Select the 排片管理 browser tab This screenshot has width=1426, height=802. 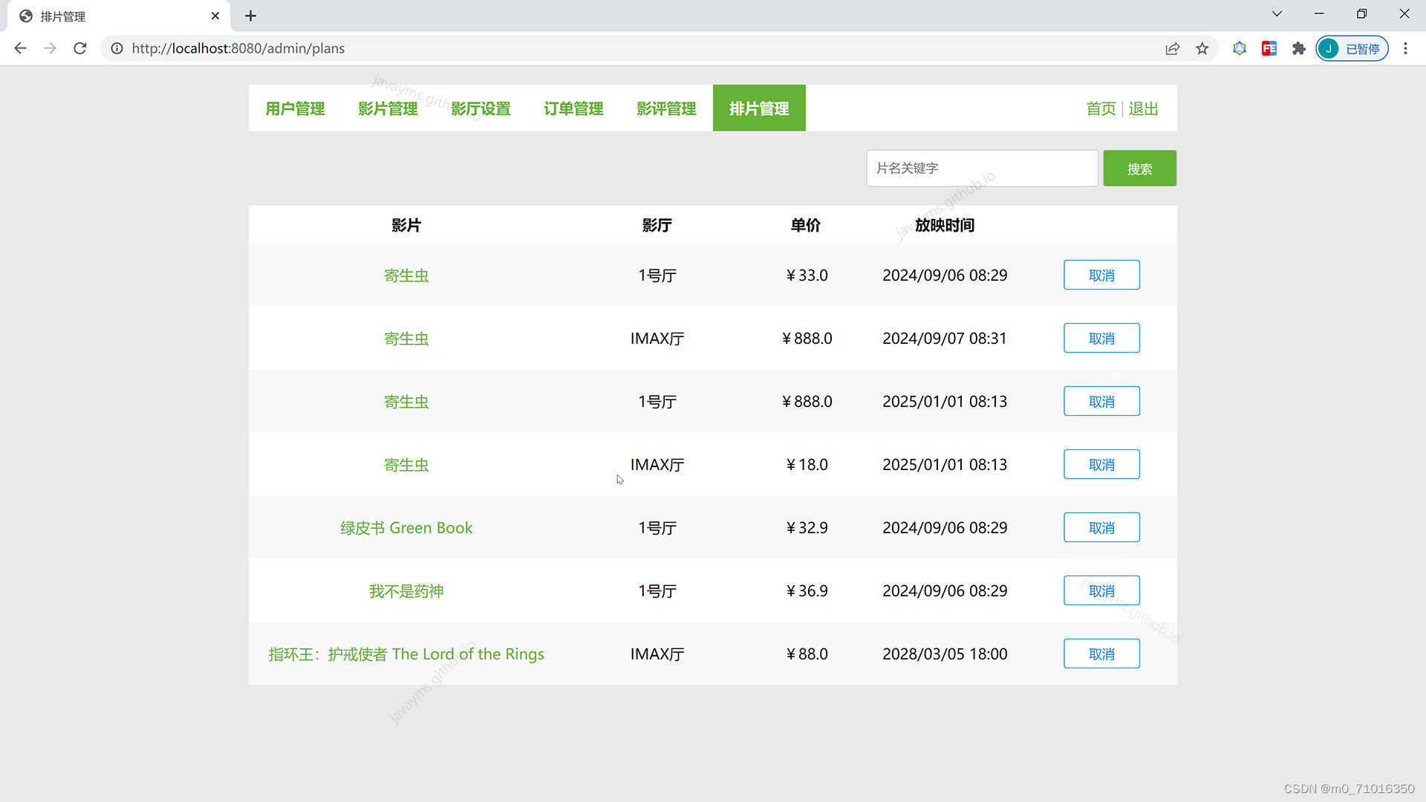[x=119, y=16]
